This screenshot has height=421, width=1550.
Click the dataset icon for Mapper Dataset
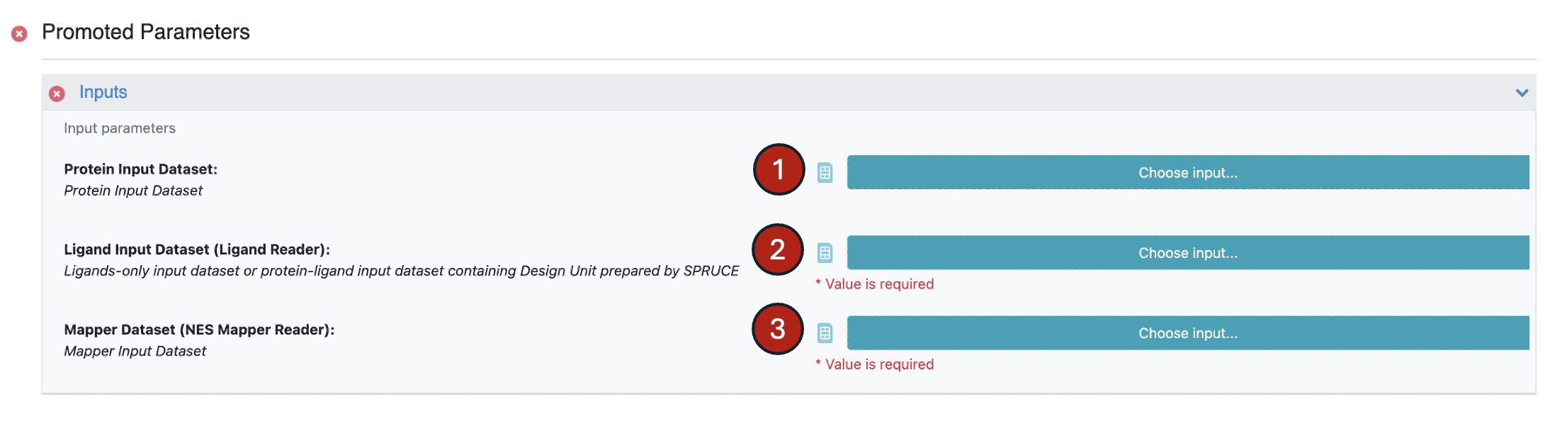[x=825, y=332]
